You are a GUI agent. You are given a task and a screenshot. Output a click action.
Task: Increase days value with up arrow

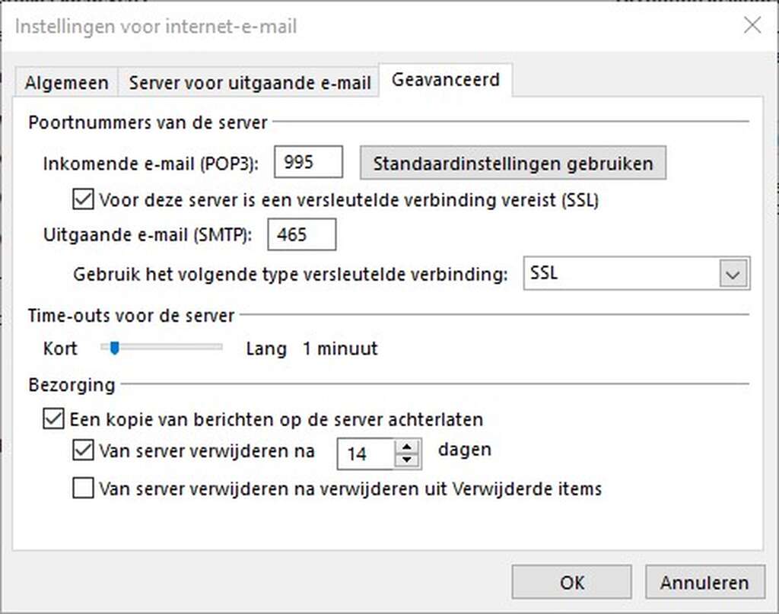(x=408, y=447)
